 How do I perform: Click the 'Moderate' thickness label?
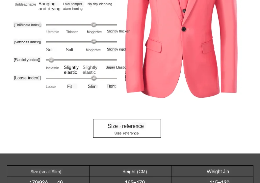pyautogui.click(x=94, y=32)
